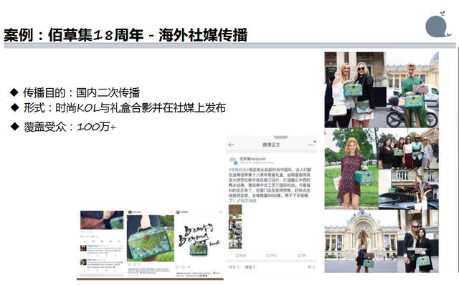Image resolution: width=459 pixels, height=285 pixels.
Task: Open the long image thumbnail in Weibo post
Action: click(235, 226)
